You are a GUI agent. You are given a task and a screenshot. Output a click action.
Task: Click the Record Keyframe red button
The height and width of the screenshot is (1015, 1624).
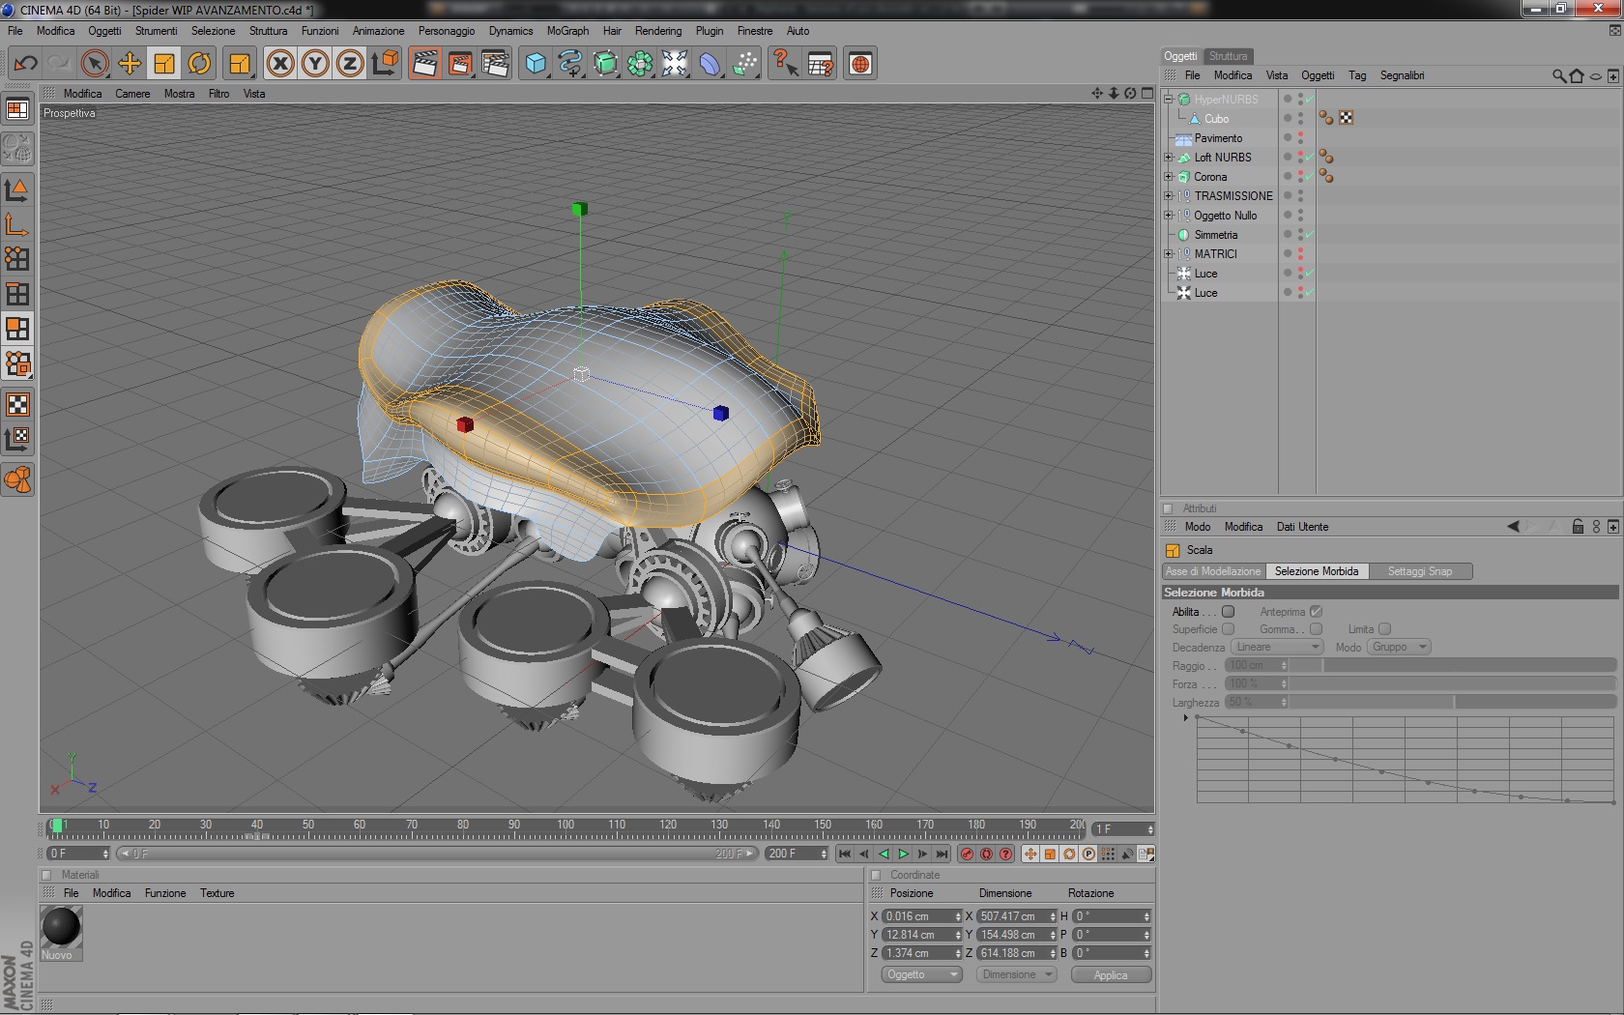coord(967,854)
